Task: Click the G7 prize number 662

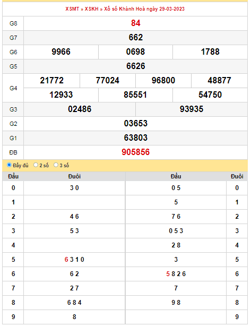Action: [136, 37]
